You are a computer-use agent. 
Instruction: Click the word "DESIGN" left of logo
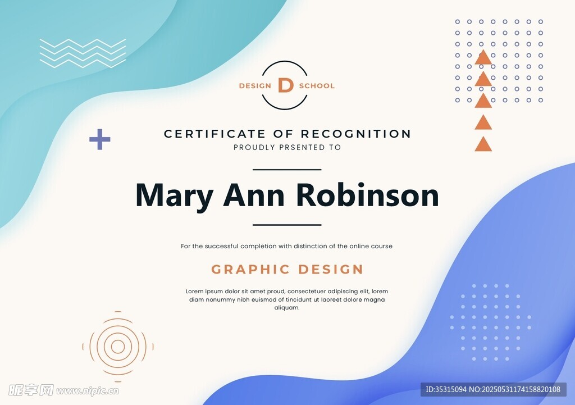click(x=255, y=86)
